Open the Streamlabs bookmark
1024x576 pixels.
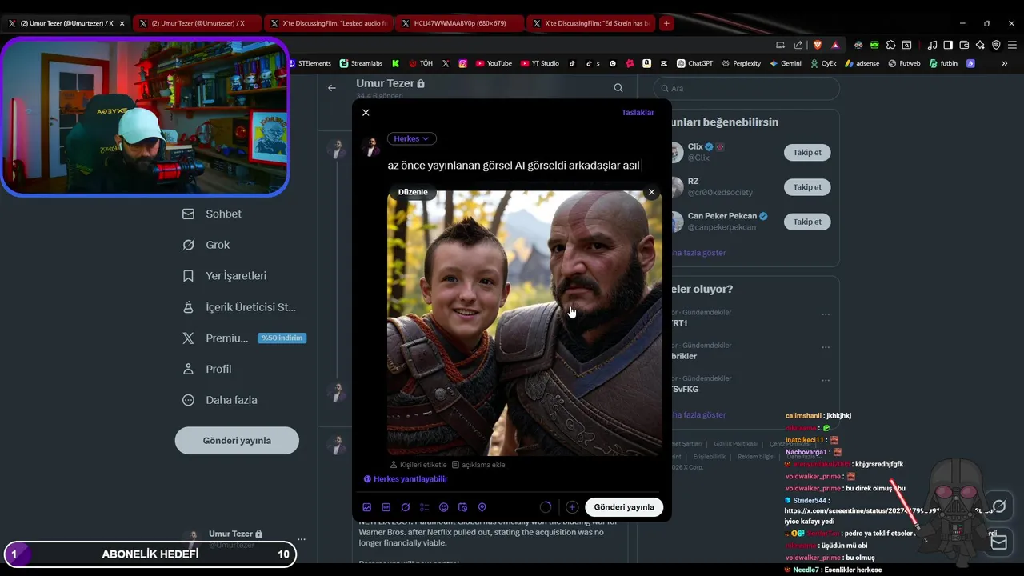coord(361,63)
